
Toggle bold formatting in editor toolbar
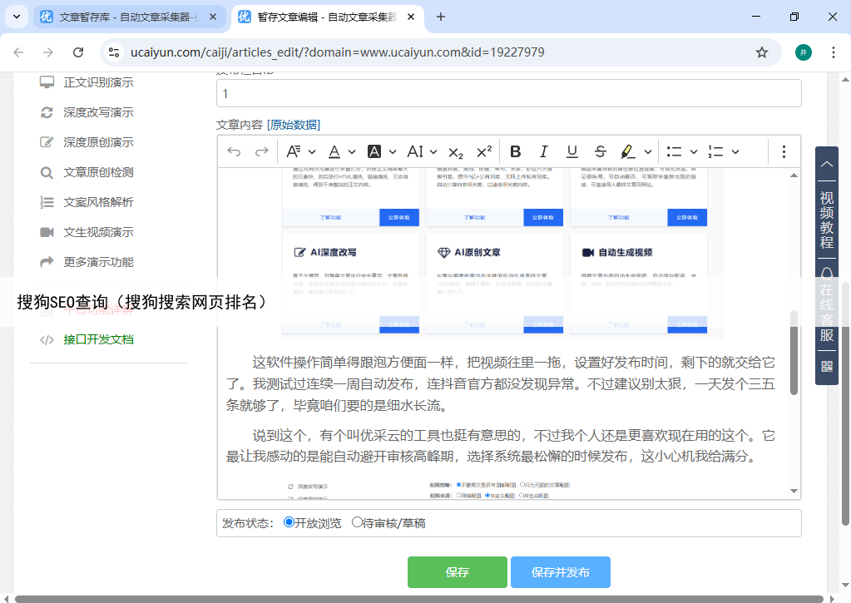516,151
